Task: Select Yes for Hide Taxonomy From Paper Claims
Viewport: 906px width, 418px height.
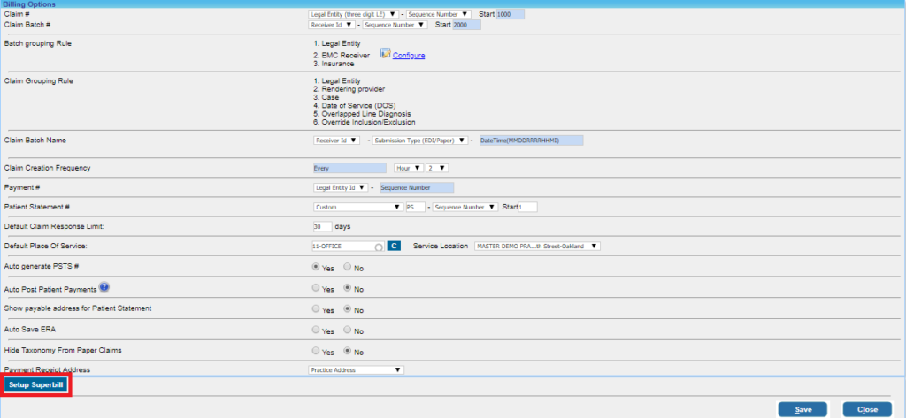Action: (316, 351)
